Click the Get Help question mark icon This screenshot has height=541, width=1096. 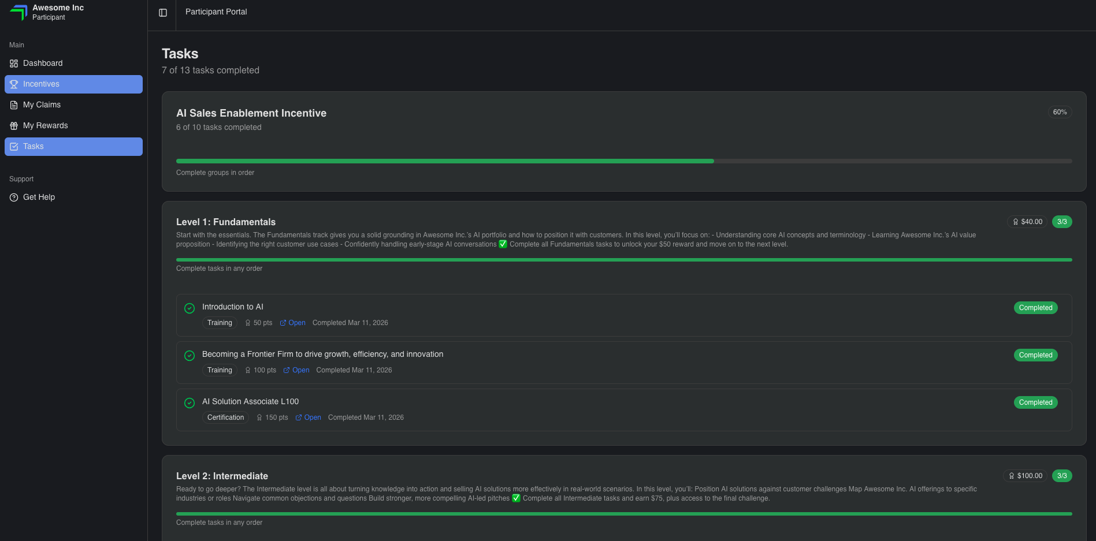pyautogui.click(x=14, y=197)
